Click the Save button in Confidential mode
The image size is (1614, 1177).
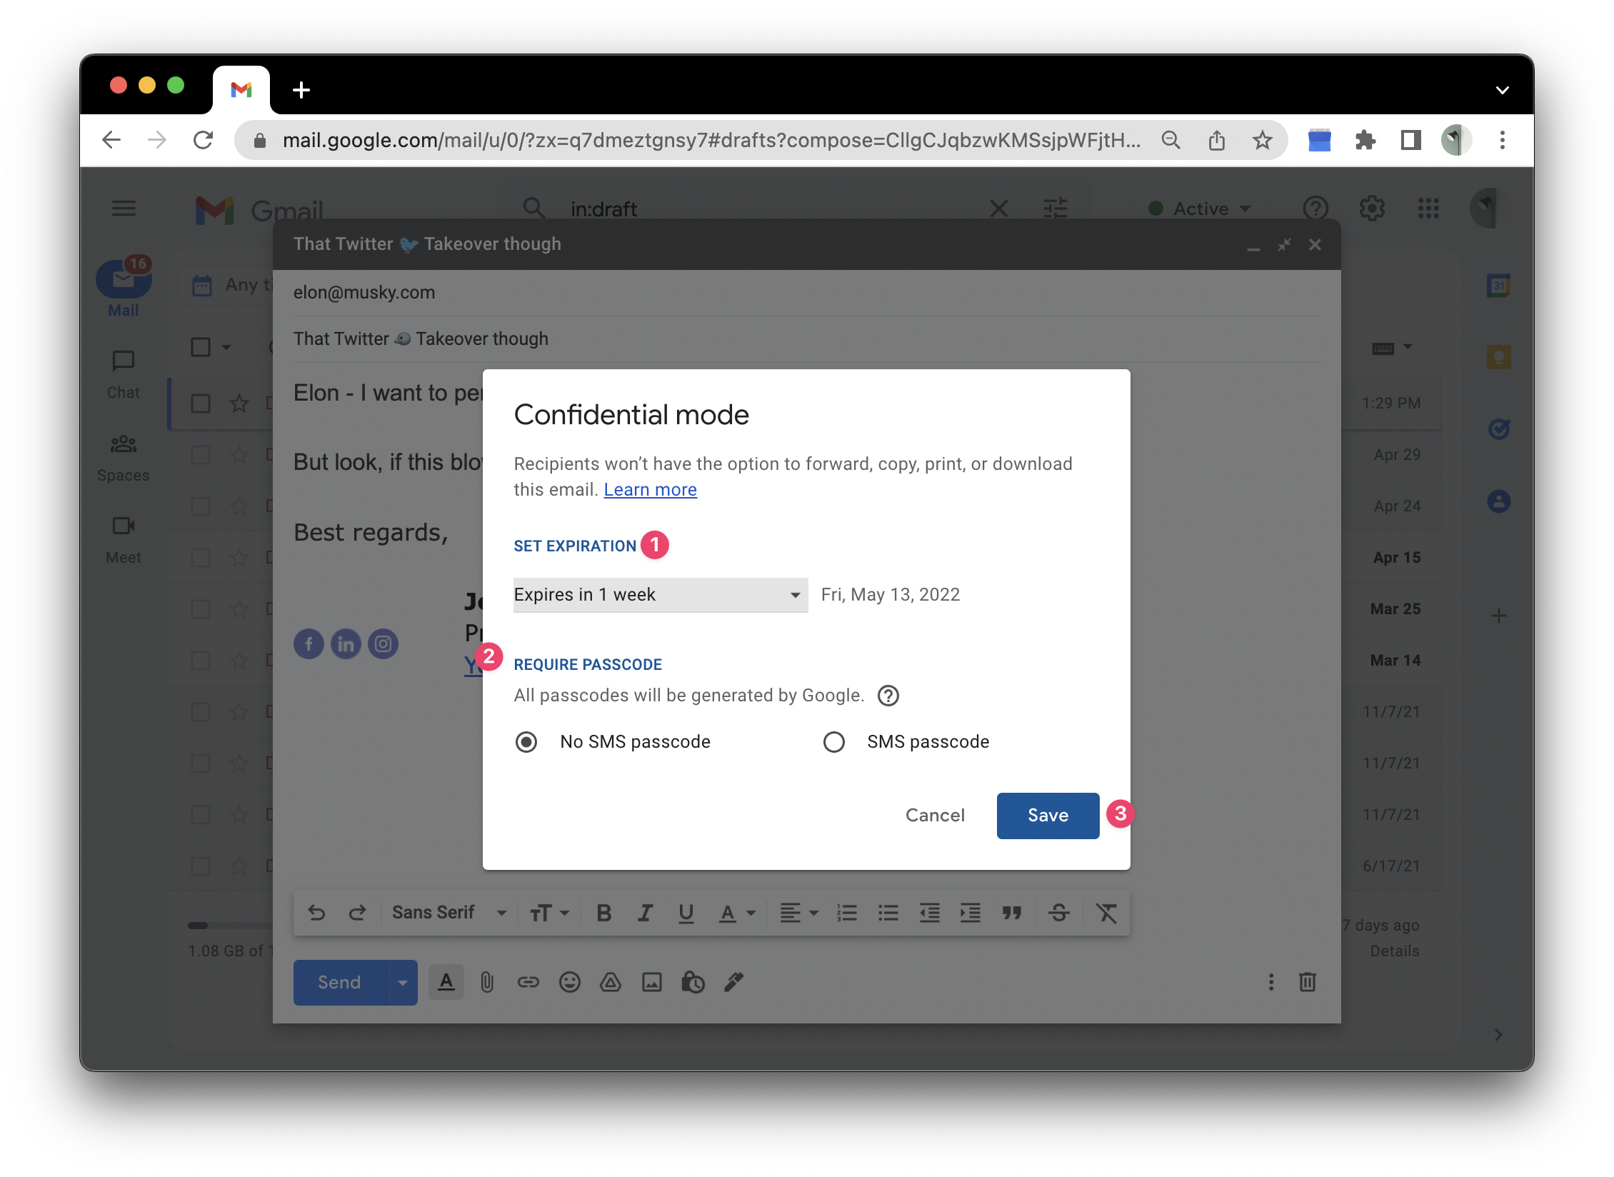pyautogui.click(x=1048, y=816)
